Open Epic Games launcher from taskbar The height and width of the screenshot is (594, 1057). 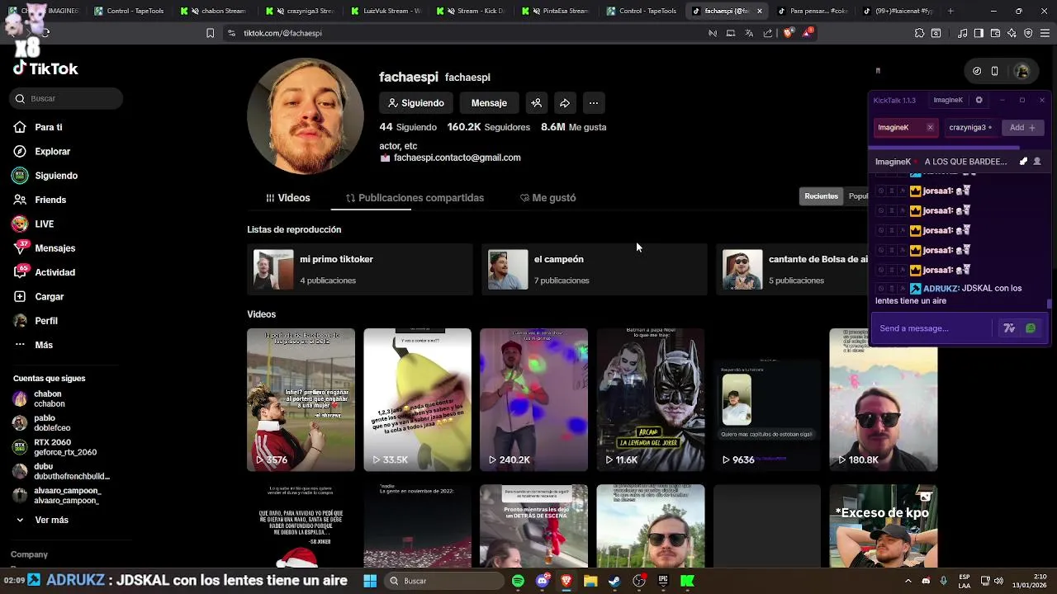pyautogui.click(x=663, y=581)
